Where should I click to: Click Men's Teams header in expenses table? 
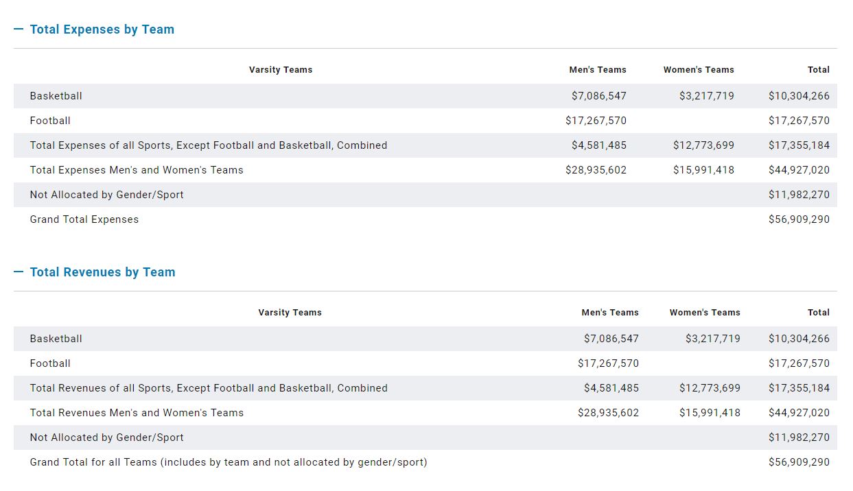pyautogui.click(x=597, y=70)
